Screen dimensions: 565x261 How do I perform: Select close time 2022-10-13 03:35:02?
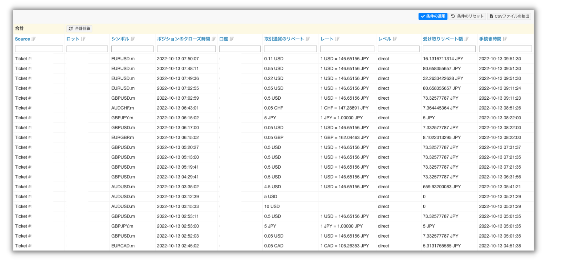point(178,187)
